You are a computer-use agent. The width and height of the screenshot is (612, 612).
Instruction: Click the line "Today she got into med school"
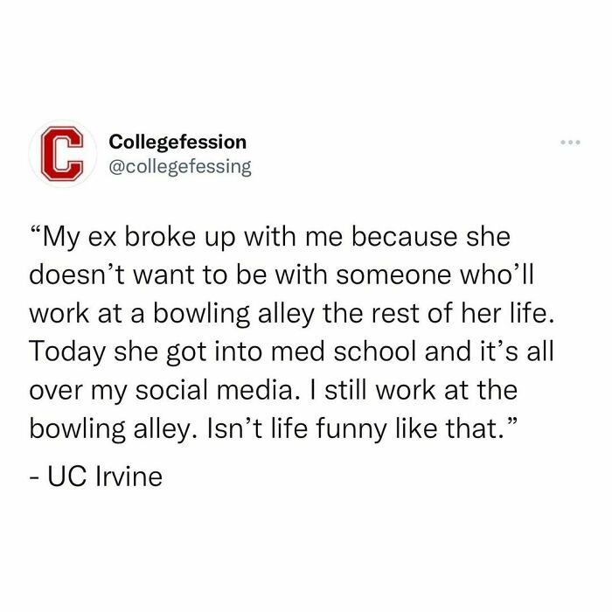point(291,352)
